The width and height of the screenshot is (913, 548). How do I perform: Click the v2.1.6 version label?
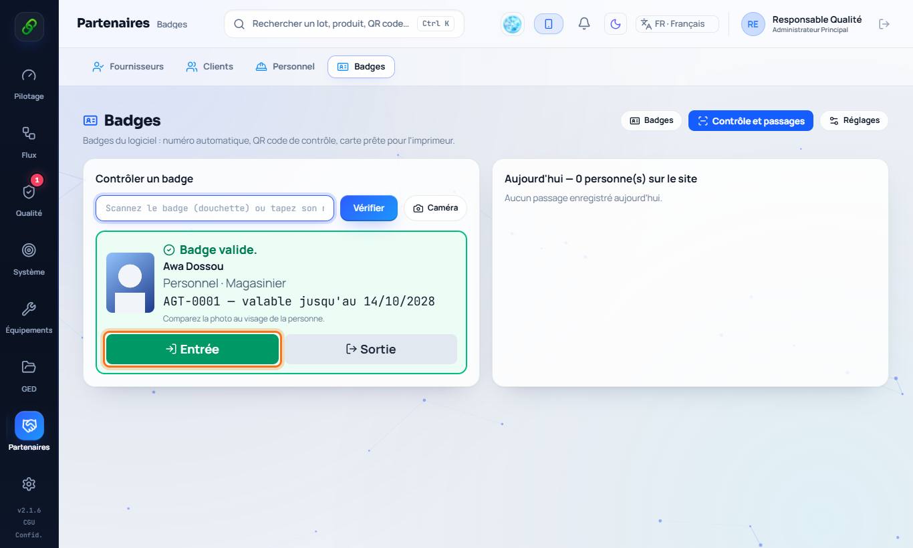click(29, 511)
